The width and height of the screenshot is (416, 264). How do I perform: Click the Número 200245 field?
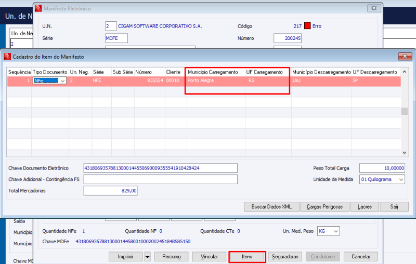click(x=288, y=38)
